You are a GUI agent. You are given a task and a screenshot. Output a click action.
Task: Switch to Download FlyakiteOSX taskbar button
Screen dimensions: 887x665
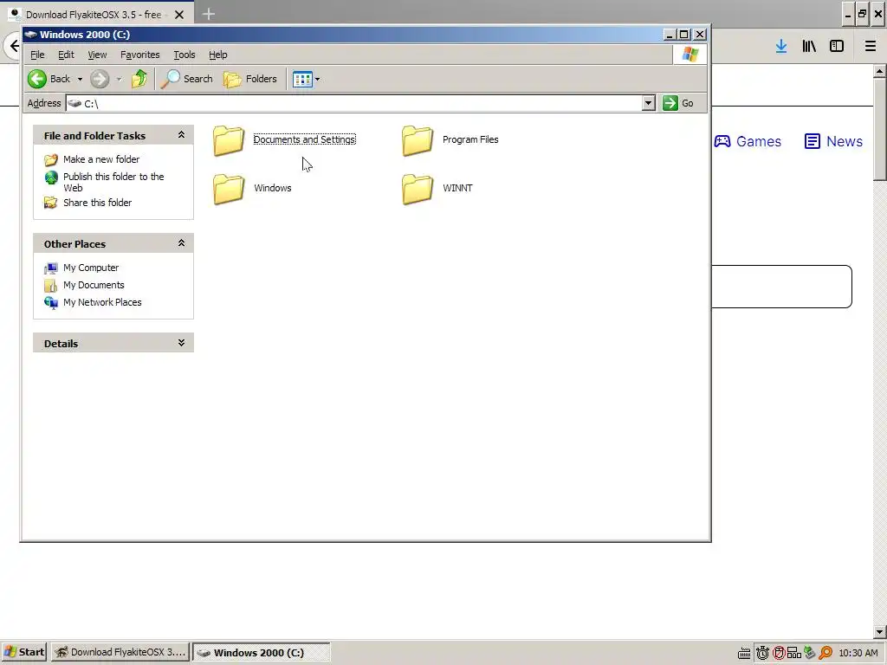120,652
